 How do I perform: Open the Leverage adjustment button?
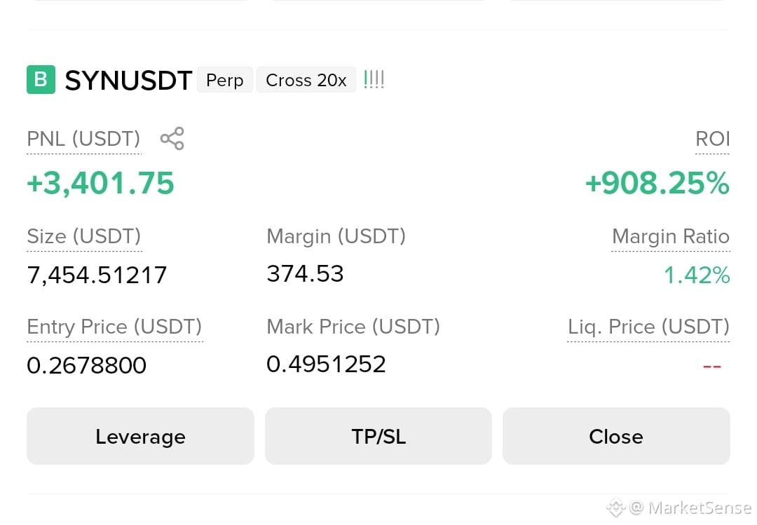click(x=140, y=436)
